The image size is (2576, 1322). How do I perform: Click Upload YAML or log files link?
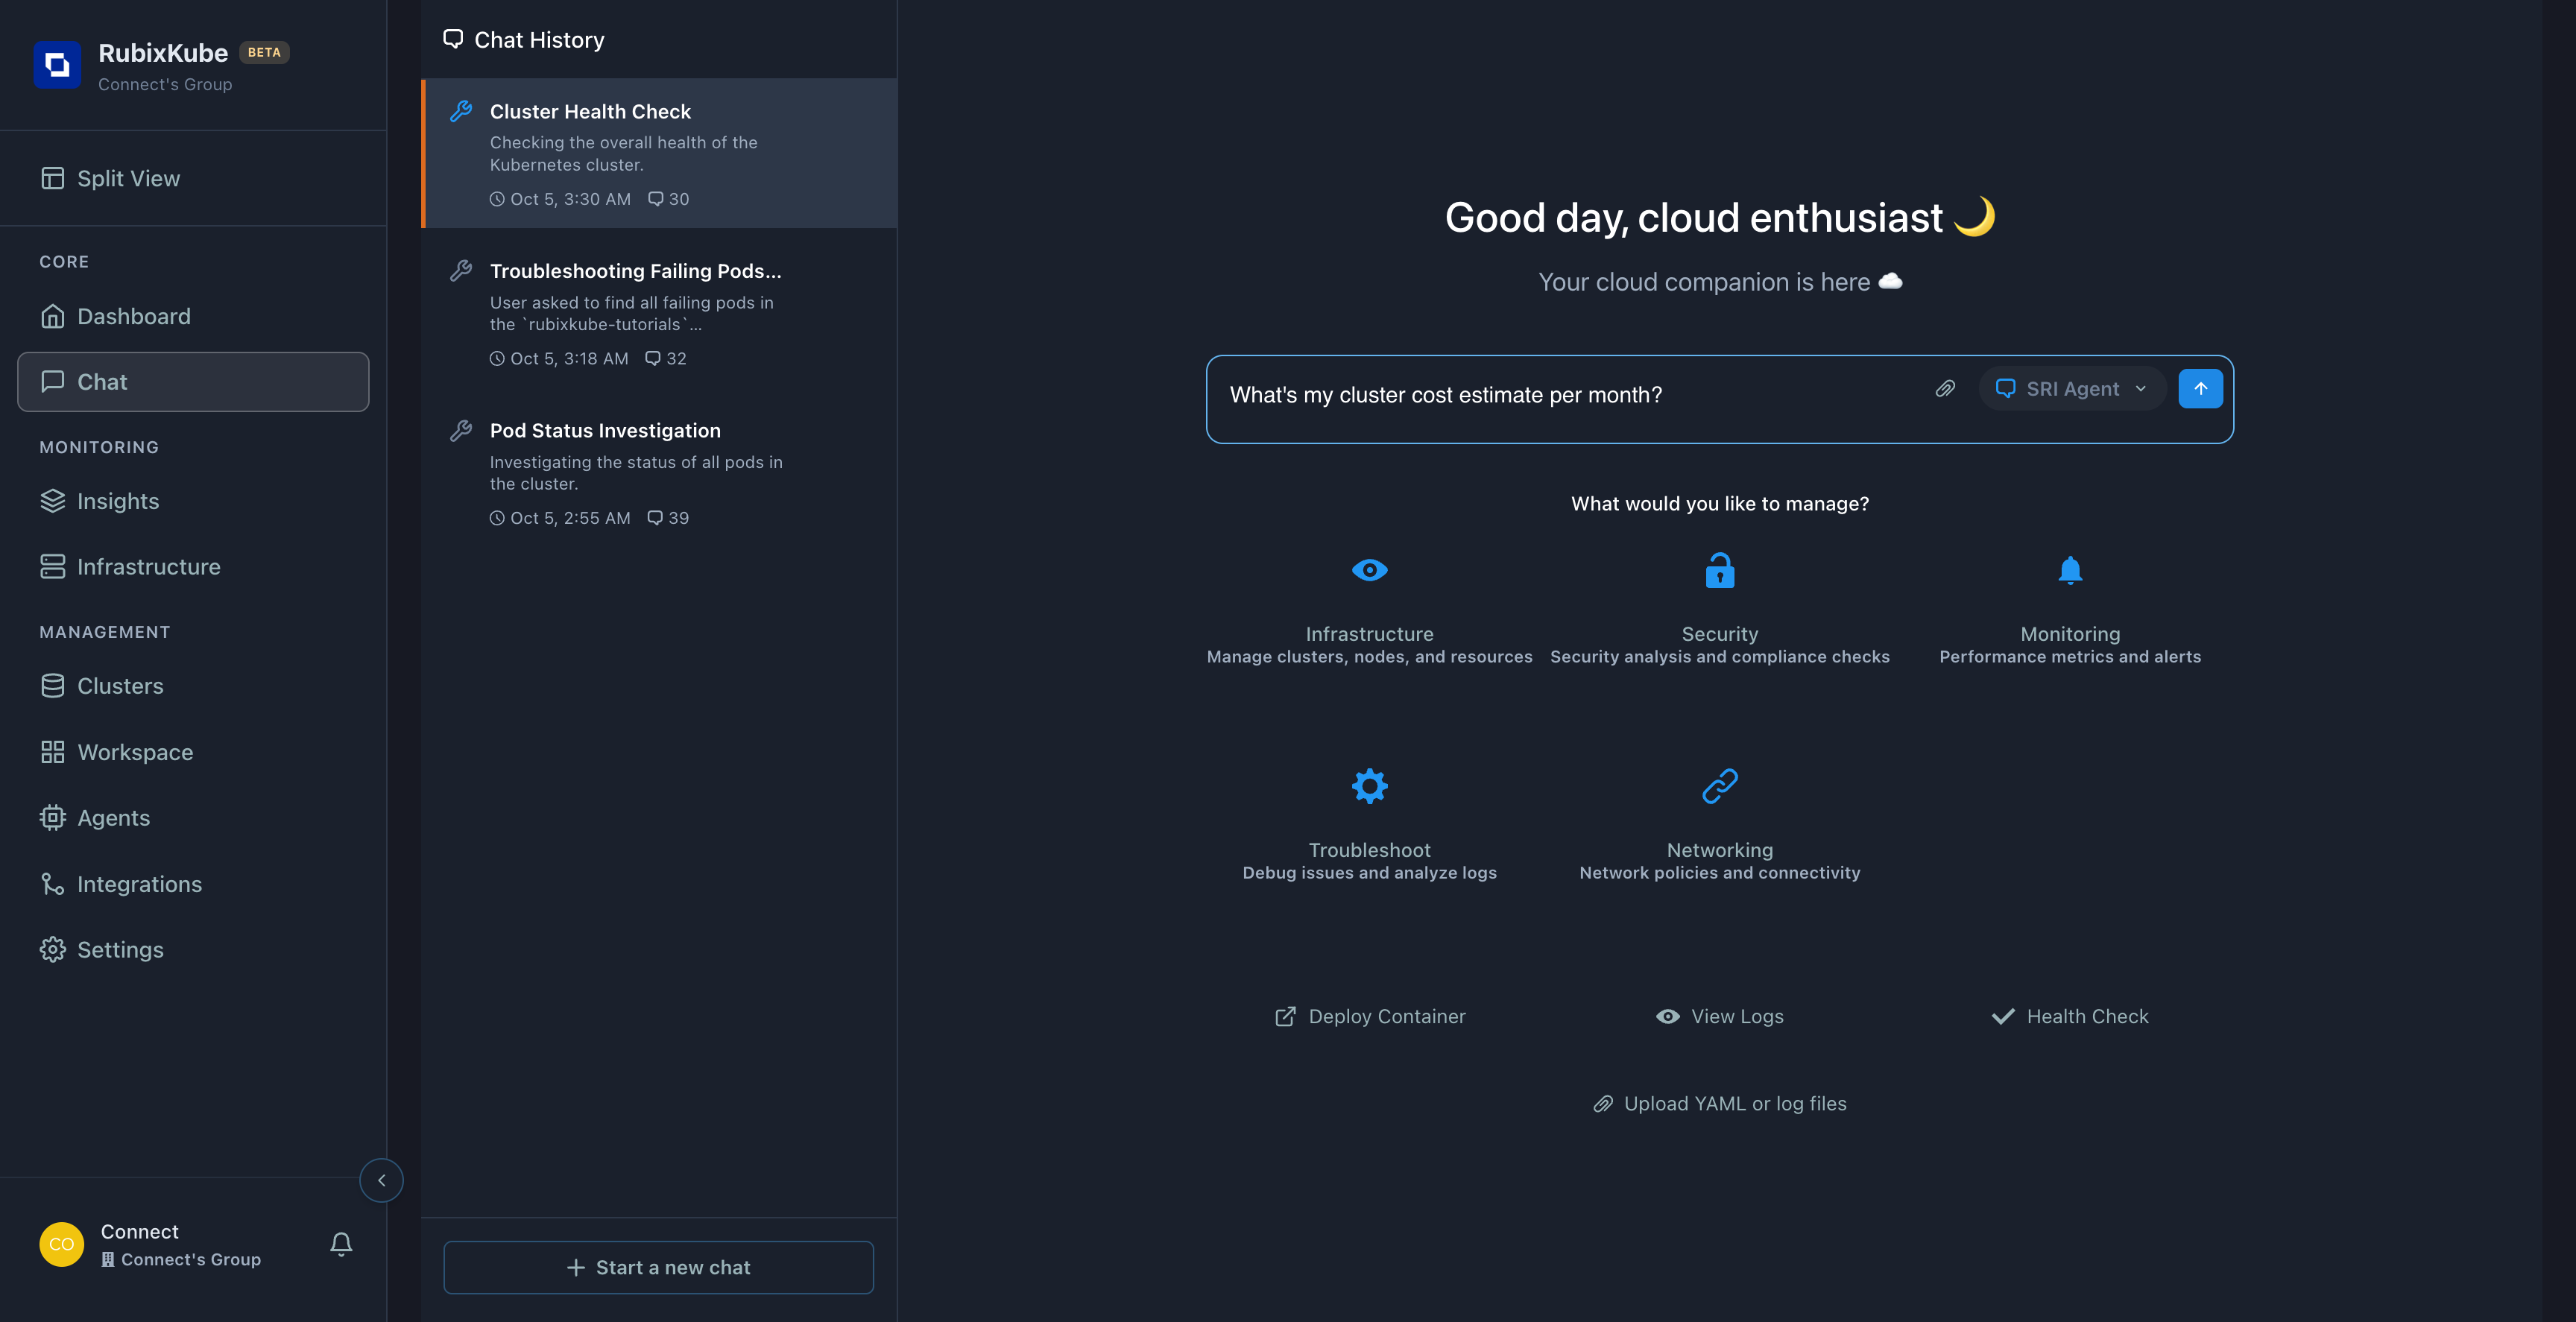coord(1719,1103)
